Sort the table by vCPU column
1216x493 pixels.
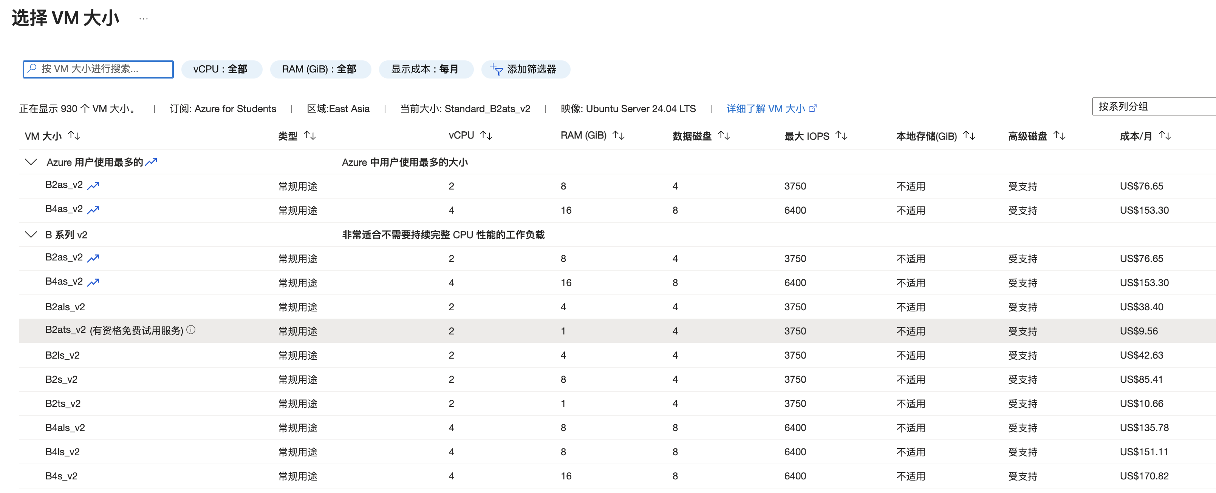coord(486,136)
